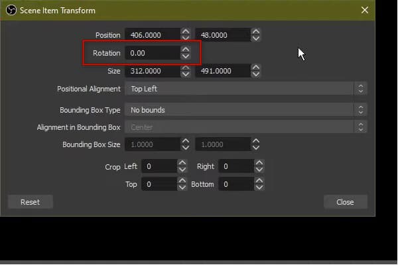Increase Bounding Box Size height up arrow
Image resolution: width=398 pixels, height=265 pixels.
[256, 141]
